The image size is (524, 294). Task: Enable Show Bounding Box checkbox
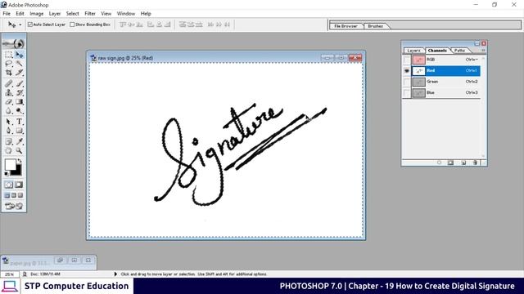click(x=72, y=24)
